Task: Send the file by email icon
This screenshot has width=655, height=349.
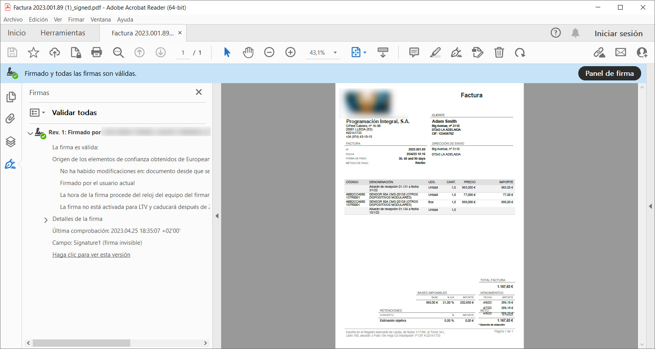Action: click(621, 52)
